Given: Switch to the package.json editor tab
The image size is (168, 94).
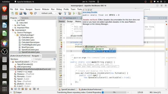Looking at the screenshot, I should point(71,18).
